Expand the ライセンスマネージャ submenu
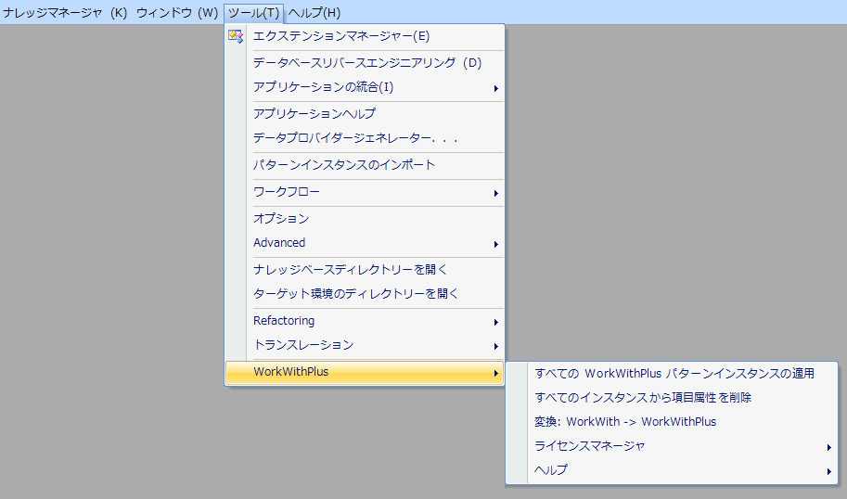Screen dimensions: 847x499 pos(590,446)
